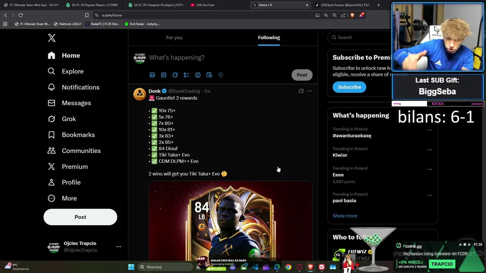This screenshot has height=273, width=486.
Task: Click the location tag icon in composer
Action: (221, 75)
